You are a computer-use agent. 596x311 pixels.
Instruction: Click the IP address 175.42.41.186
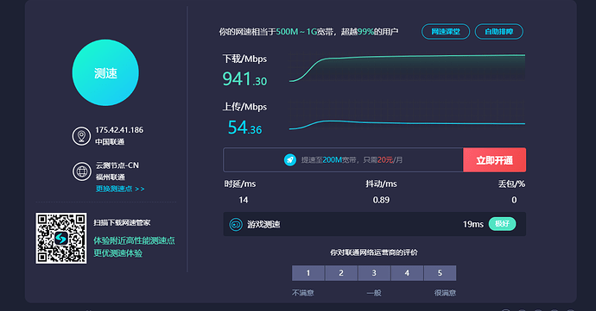[x=119, y=130]
